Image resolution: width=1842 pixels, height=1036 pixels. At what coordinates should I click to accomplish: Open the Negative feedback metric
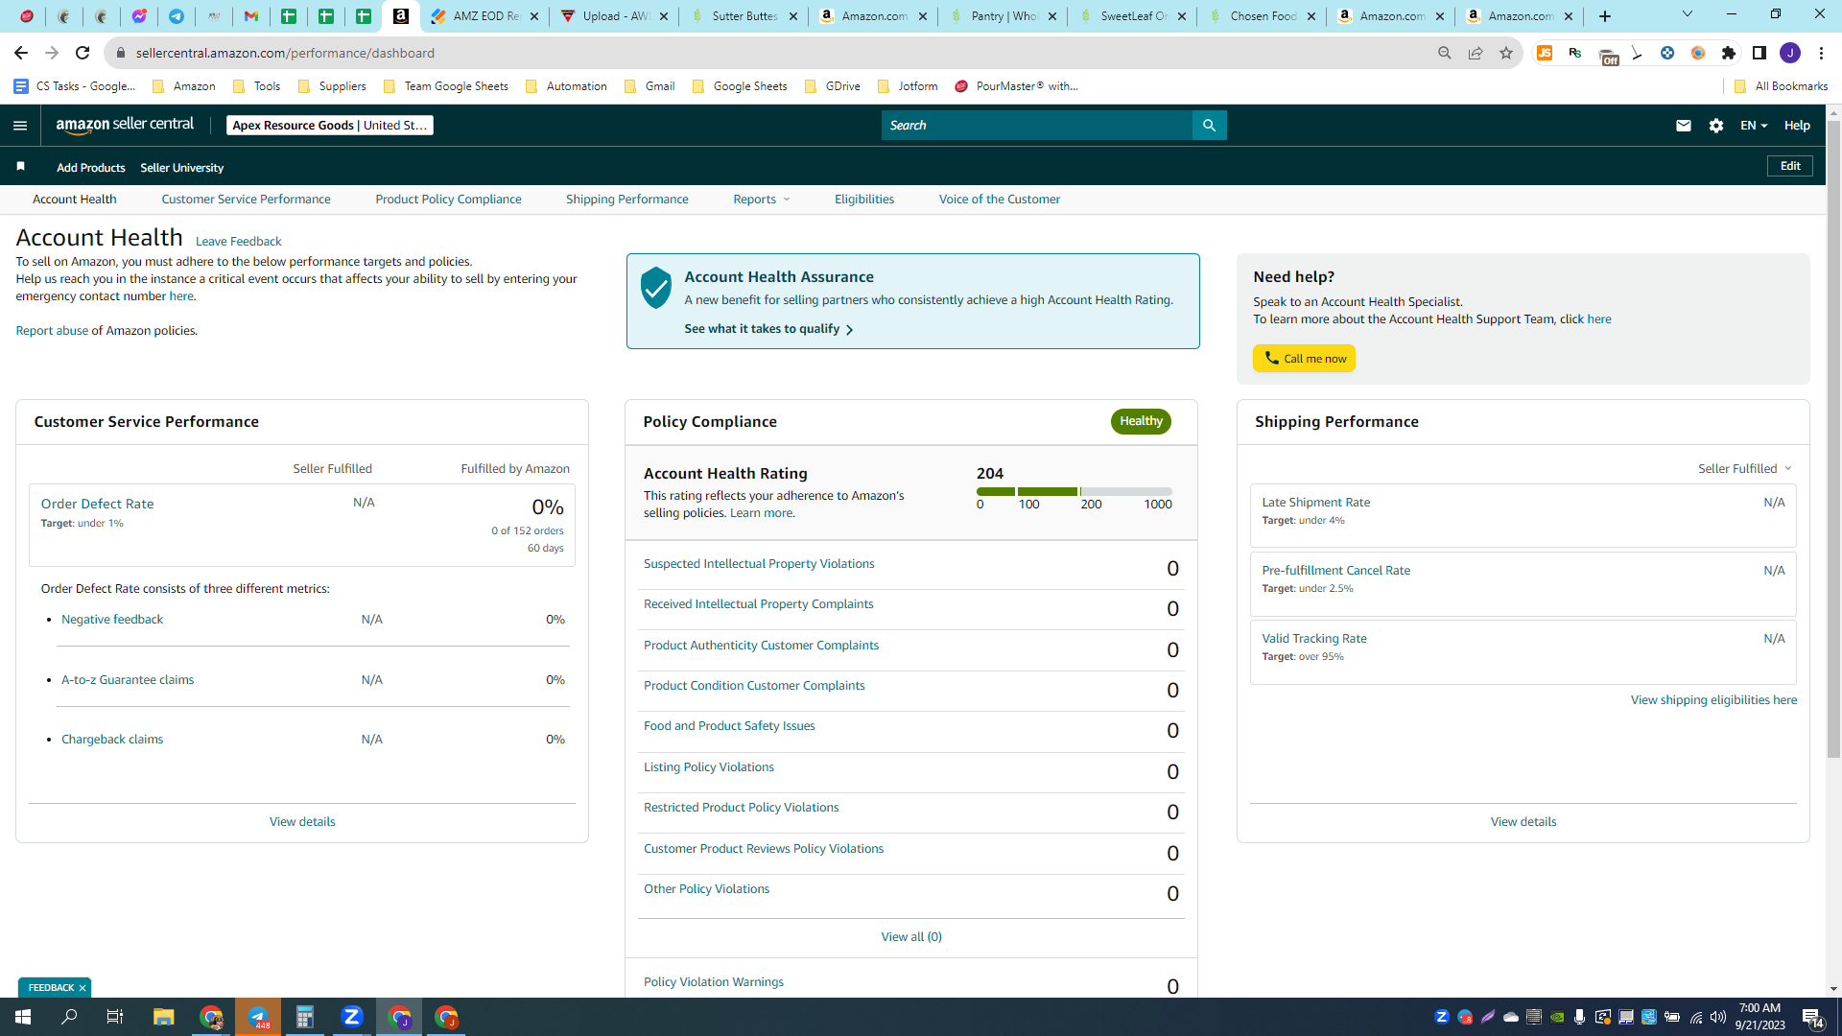(112, 620)
